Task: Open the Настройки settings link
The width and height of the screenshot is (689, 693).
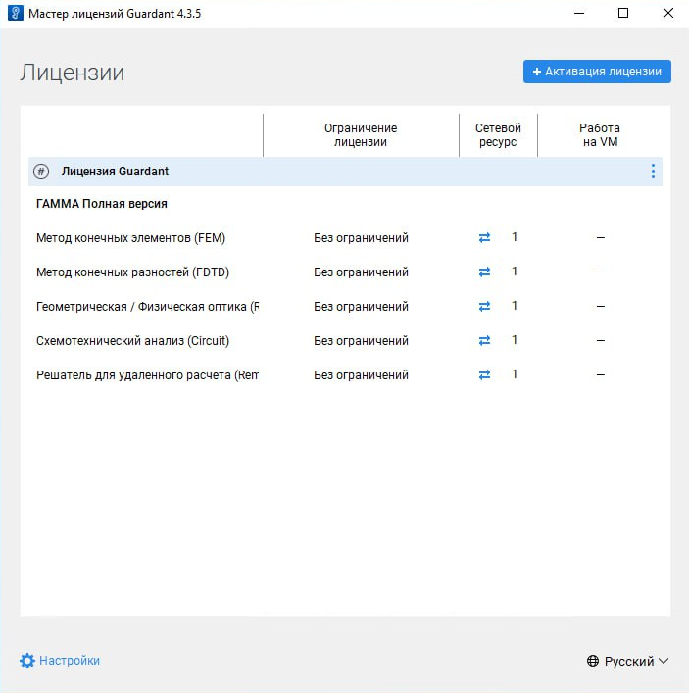Action: point(69,661)
